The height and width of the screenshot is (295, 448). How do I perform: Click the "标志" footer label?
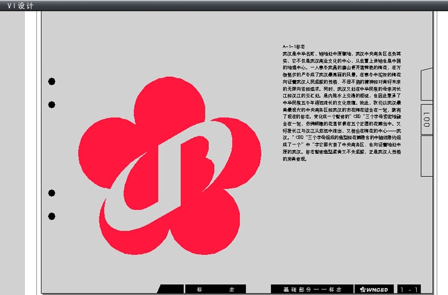pos(215,289)
